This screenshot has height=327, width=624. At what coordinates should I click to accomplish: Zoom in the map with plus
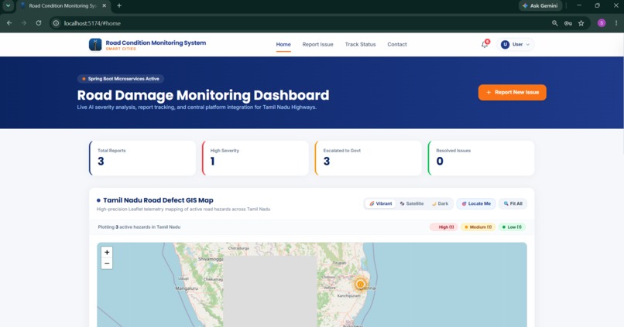tap(107, 252)
